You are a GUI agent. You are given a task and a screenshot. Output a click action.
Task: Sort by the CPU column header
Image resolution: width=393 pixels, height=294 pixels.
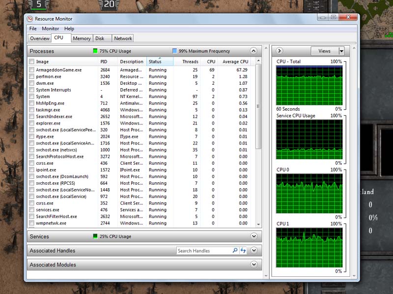(x=209, y=62)
